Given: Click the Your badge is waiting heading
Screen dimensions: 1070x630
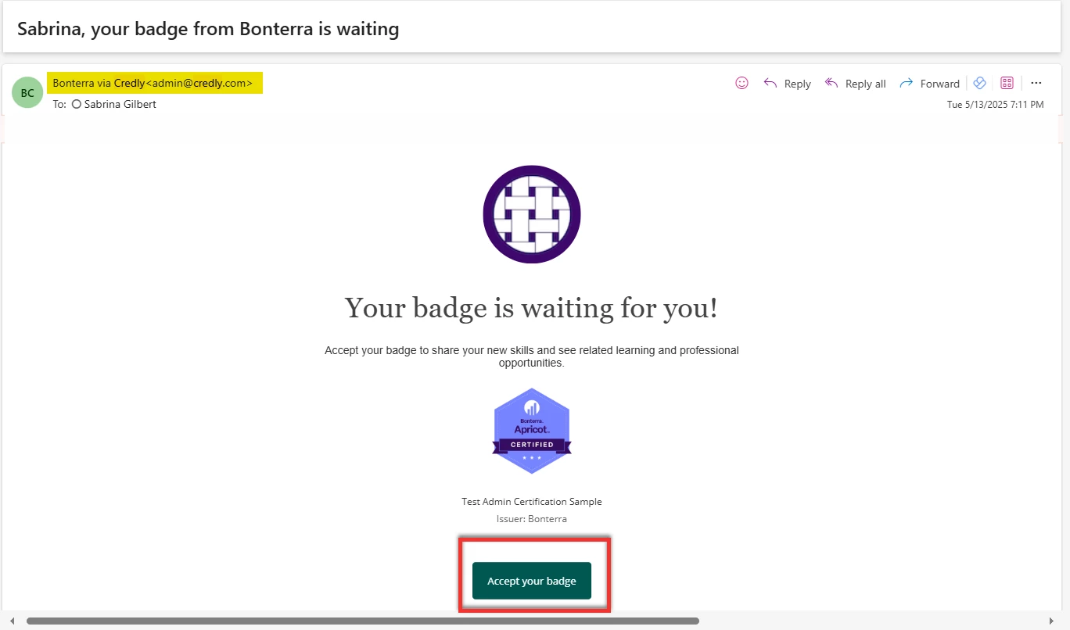Looking at the screenshot, I should pyautogui.click(x=532, y=307).
